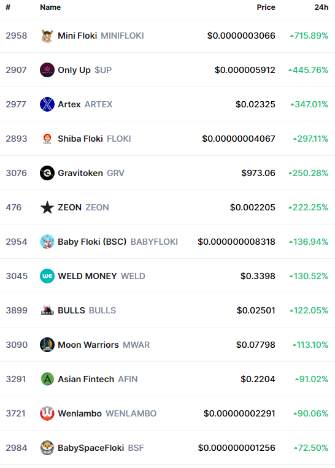The height and width of the screenshot is (468, 335).
Task: Click Gravitoken's price $973.06
Action: 258,173
